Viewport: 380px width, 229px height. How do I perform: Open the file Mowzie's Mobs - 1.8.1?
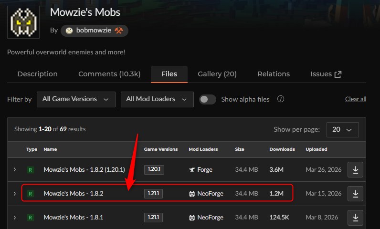[x=74, y=218]
